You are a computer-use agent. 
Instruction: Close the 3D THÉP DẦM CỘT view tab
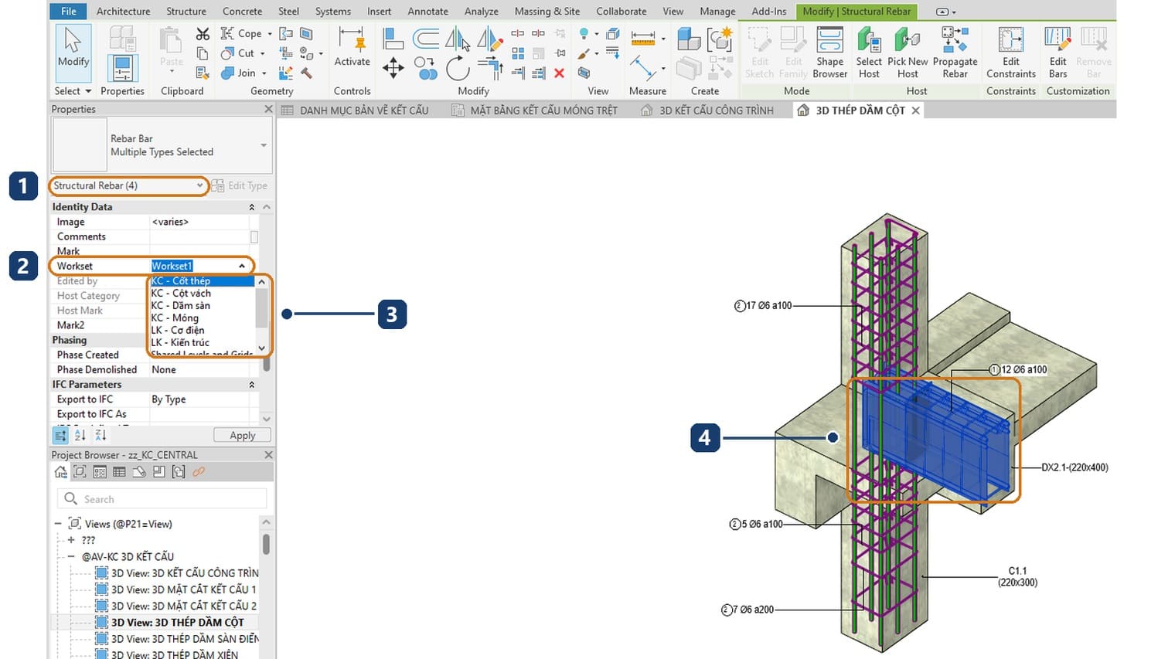[x=915, y=110]
